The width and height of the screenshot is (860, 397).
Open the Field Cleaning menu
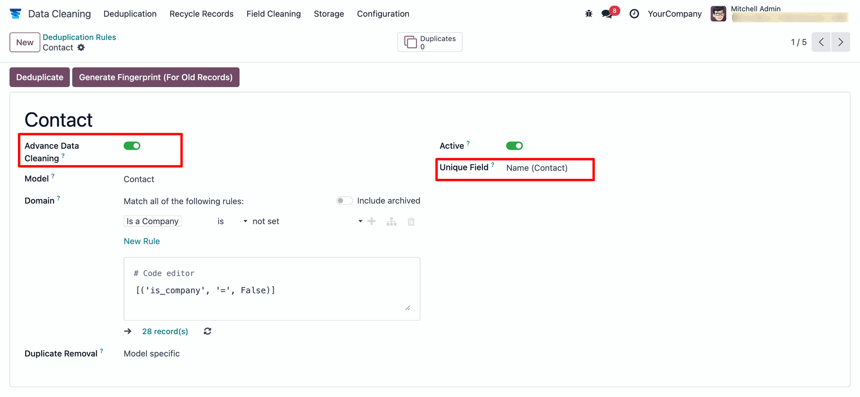pos(273,14)
